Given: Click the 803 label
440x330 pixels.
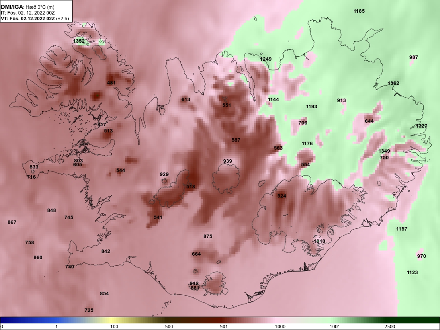Looking at the screenshot, I should (78, 161).
